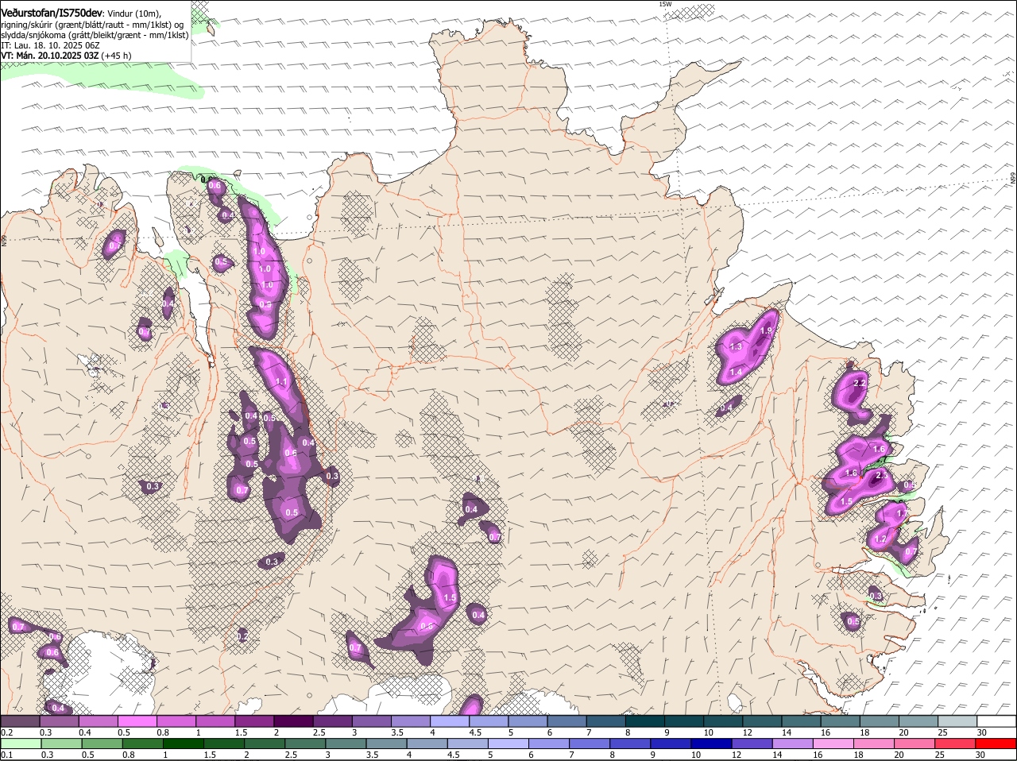The height and width of the screenshot is (761, 1017).
Task: Select the white swatch at 30 in the upper legend
Action: [997, 720]
